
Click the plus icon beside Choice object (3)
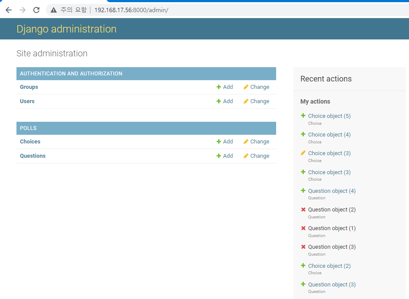coord(303,172)
